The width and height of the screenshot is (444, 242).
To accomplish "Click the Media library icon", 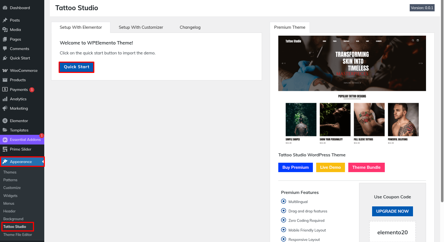I will tap(5, 30).
